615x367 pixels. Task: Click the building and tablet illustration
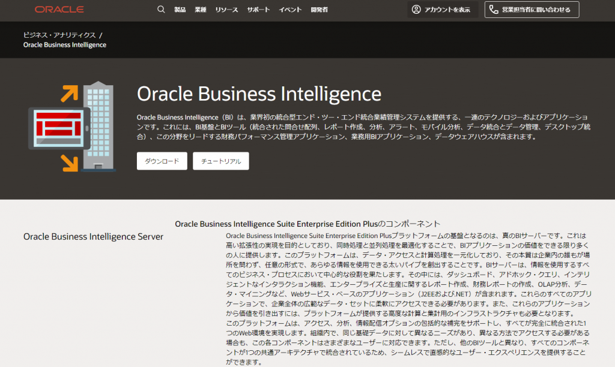(72, 127)
